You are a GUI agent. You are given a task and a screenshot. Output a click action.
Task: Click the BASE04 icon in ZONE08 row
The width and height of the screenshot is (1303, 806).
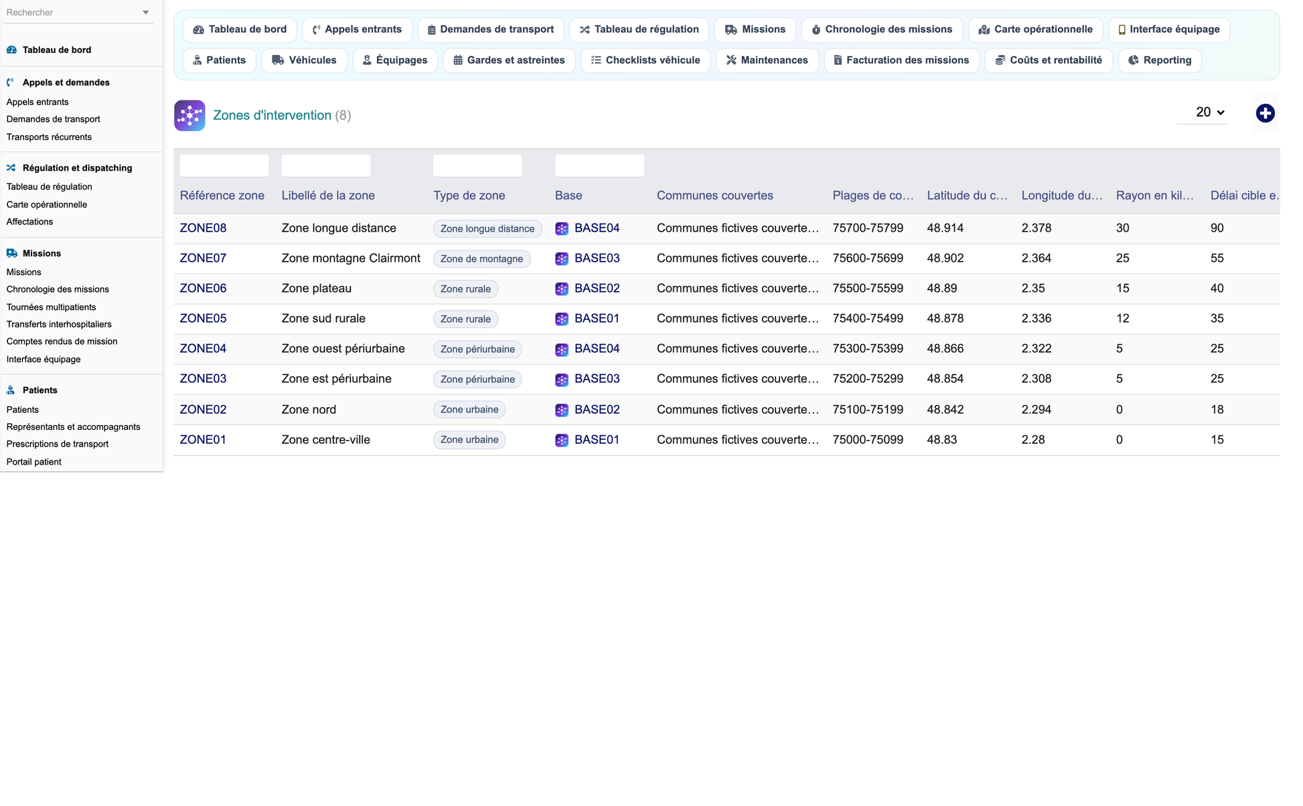[x=562, y=228]
